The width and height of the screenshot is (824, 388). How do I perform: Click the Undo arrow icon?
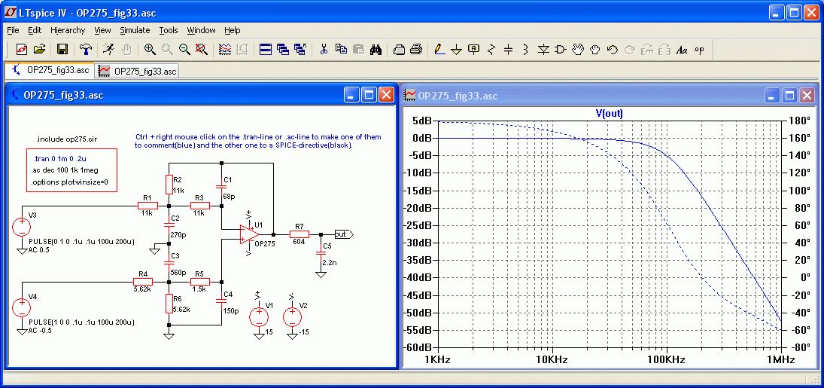612,50
